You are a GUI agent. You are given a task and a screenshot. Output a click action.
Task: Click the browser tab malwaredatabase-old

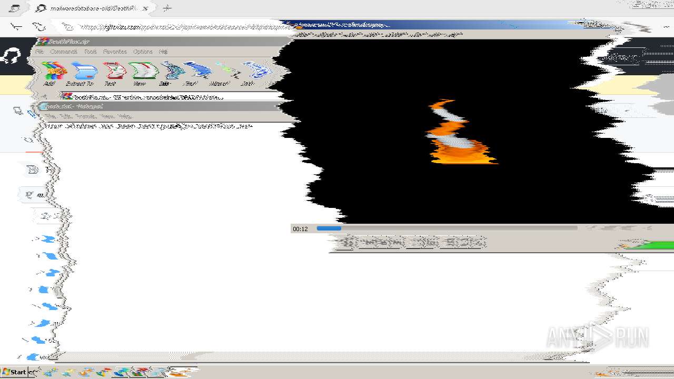[x=93, y=8]
